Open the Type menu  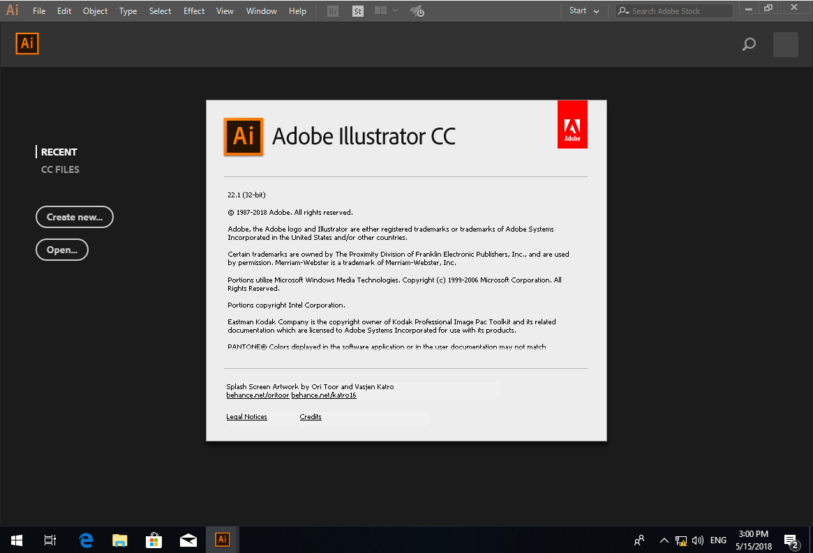point(128,11)
